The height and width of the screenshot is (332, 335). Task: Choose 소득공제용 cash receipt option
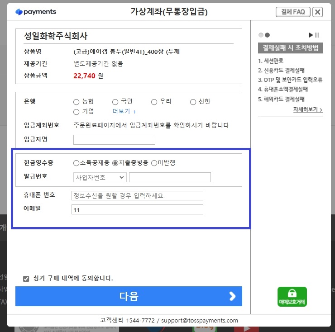[x=76, y=163]
